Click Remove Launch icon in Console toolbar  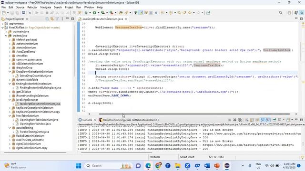(x=234, y=120)
